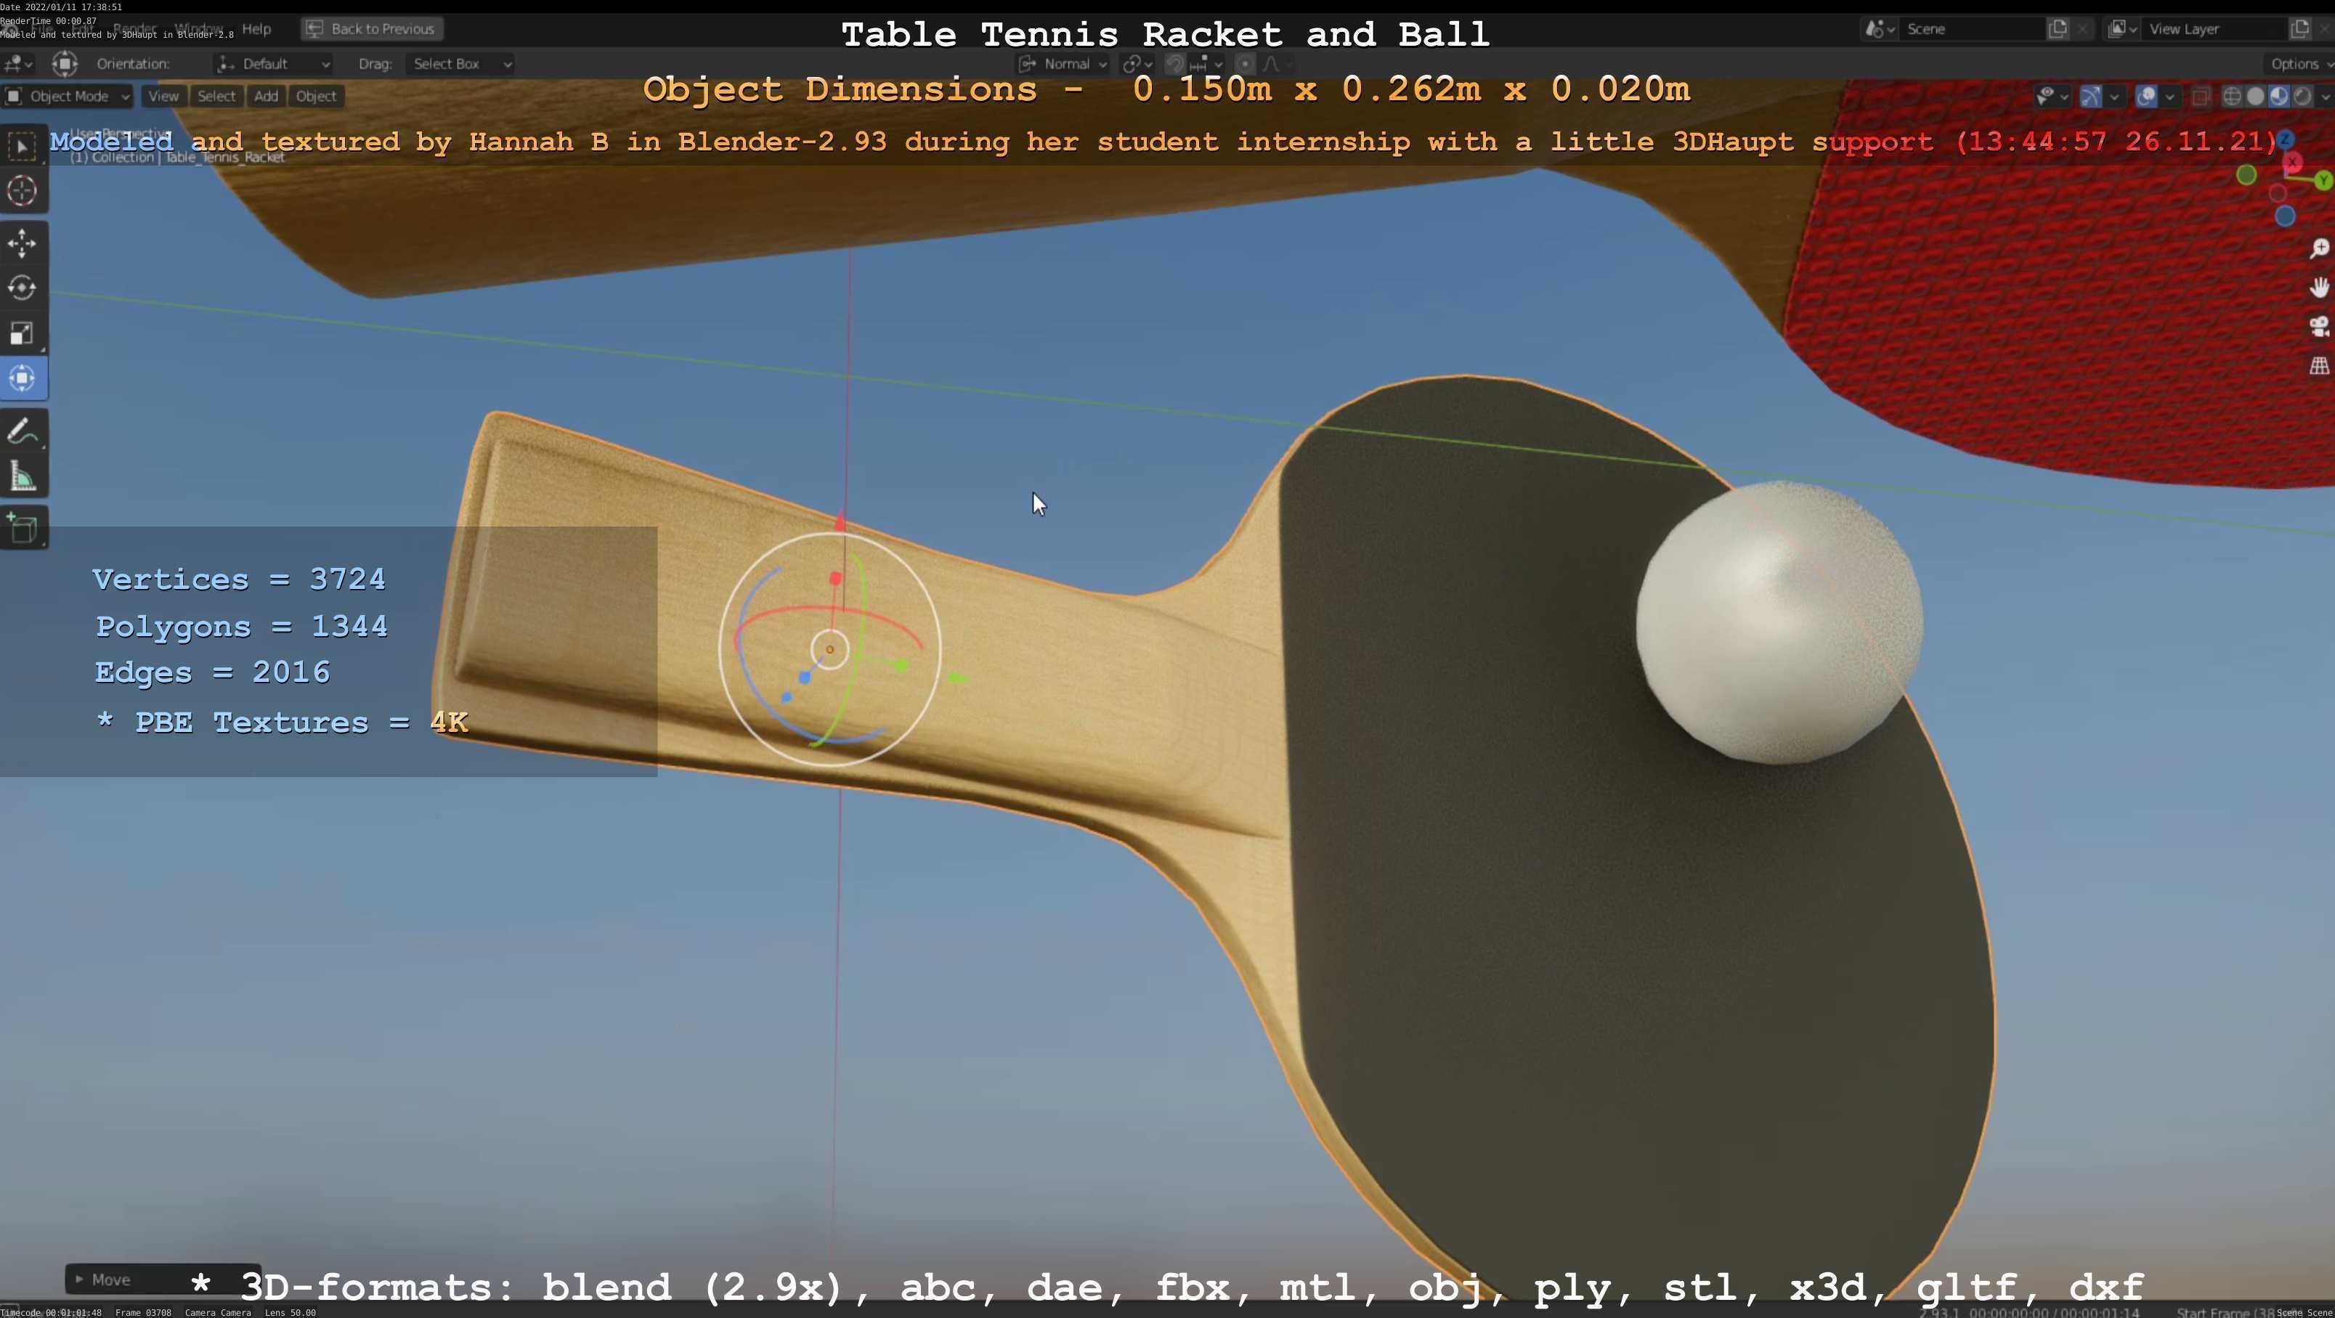The height and width of the screenshot is (1318, 2335).
Task: Click '(1) Collection | Table_Tennis_Racket' text
Action: (x=178, y=157)
